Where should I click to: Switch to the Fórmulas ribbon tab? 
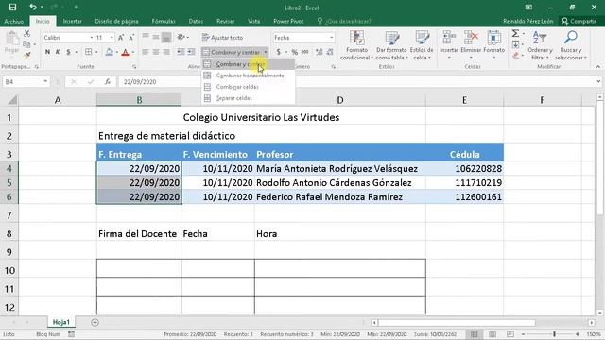click(164, 21)
